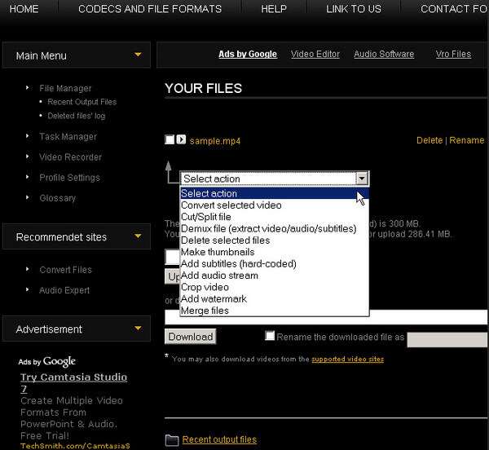Click the folder icon near Recent output files
Screen dimensions: 489x450
(x=172, y=440)
